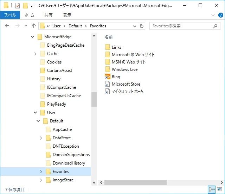Image resolution: width=225 pixels, height=194 pixels.
Task: Open recent locations dropdown arrow
Action: click(26, 26)
